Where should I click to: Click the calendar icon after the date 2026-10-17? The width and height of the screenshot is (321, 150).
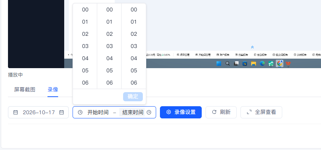pyautogui.click(x=62, y=112)
